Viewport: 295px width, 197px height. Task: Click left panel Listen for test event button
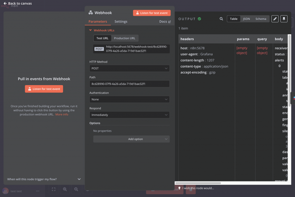click(x=44, y=89)
